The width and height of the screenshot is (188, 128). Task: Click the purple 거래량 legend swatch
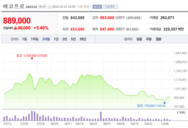click(x=178, y=112)
